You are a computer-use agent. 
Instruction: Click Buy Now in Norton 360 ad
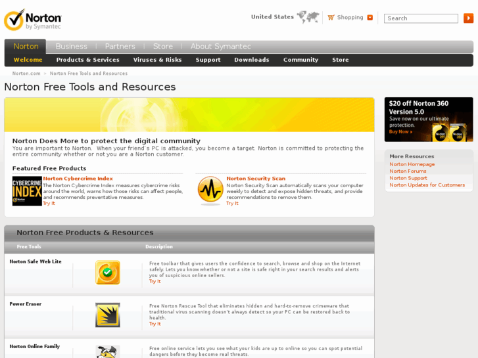400,131
